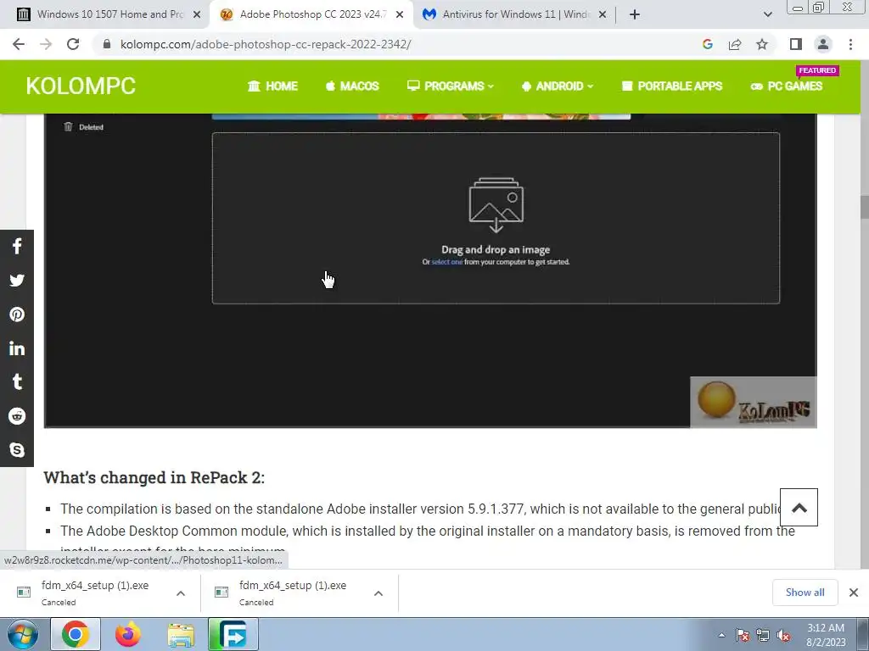
Task: Open the Chrome three-dot menu
Action: 850,44
